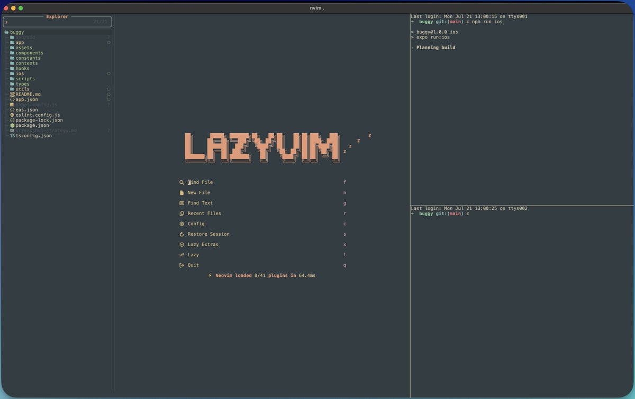635x399 pixels.
Task: Click the Quit exit-arrow icon
Action: 182,265
